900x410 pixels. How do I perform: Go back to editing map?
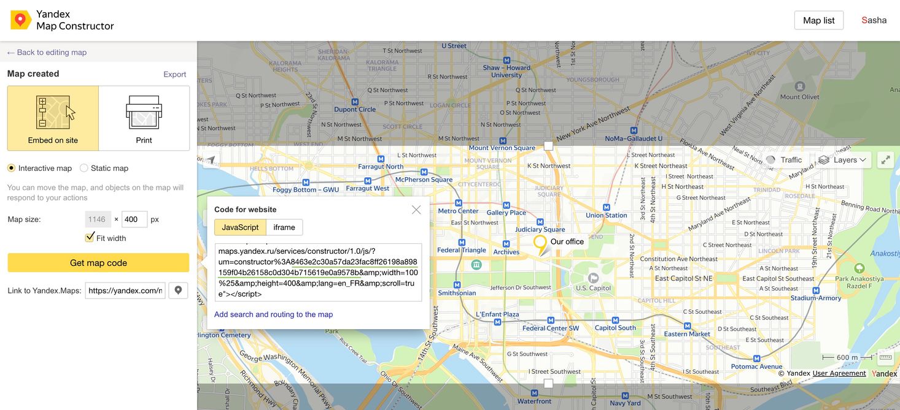click(47, 52)
